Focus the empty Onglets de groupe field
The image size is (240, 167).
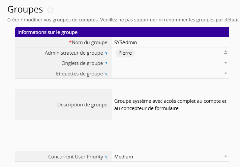pyautogui.click(x=166, y=63)
